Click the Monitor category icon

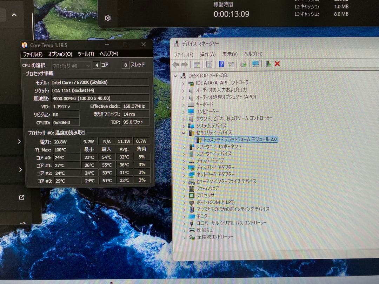[x=192, y=216]
